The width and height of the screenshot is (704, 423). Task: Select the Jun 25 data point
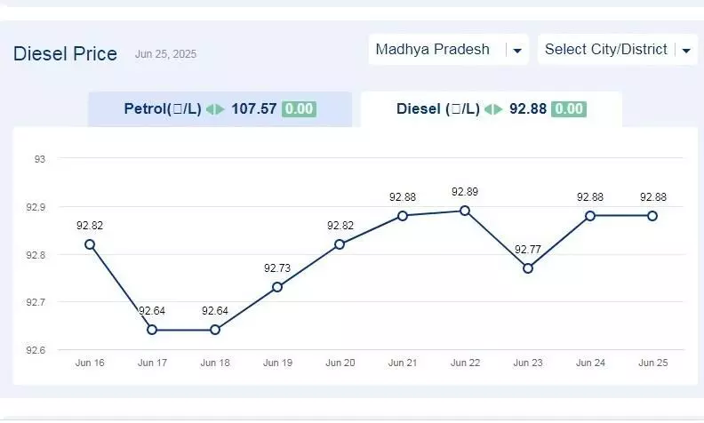[652, 216]
